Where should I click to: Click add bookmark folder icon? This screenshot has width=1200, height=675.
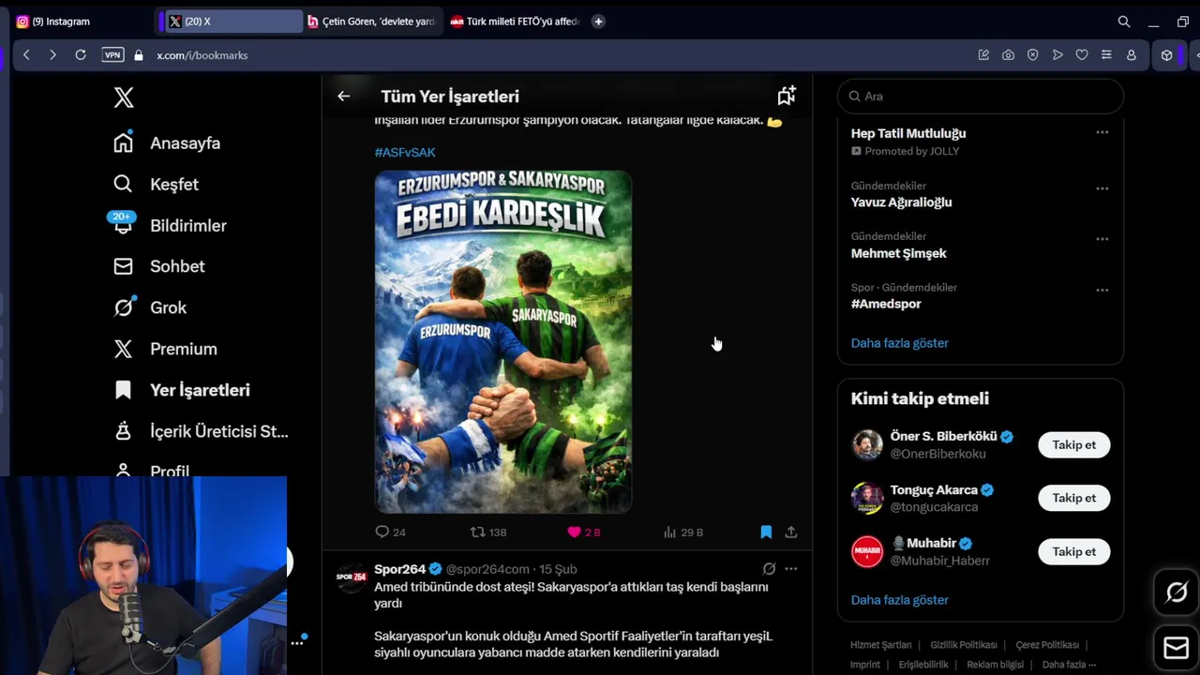(x=787, y=96)
